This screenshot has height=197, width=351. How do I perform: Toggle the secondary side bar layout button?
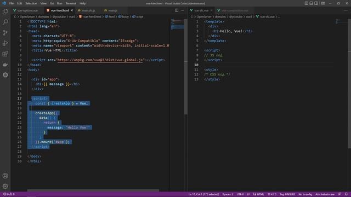pyautogui.click(x=316, y=3)
